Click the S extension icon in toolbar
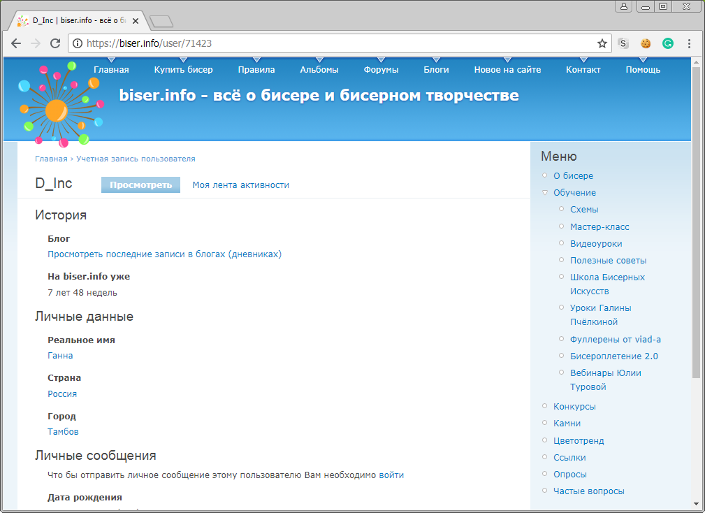The image size is (705, 513). tap(623, 43)
